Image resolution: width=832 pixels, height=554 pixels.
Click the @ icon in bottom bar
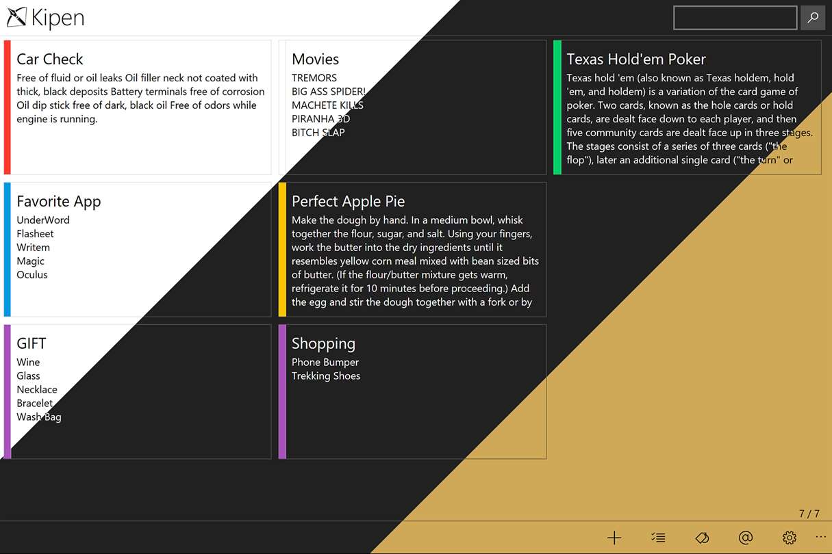[746, 538]
